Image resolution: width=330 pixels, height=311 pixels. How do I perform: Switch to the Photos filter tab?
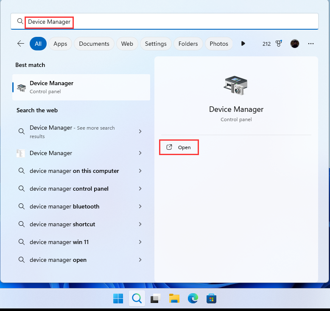(219, 44)
